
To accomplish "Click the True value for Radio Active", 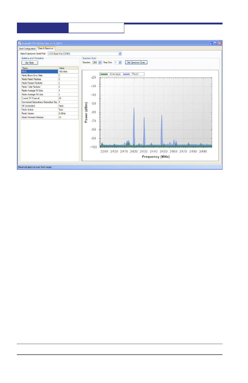I will click(x=68, y=110).
